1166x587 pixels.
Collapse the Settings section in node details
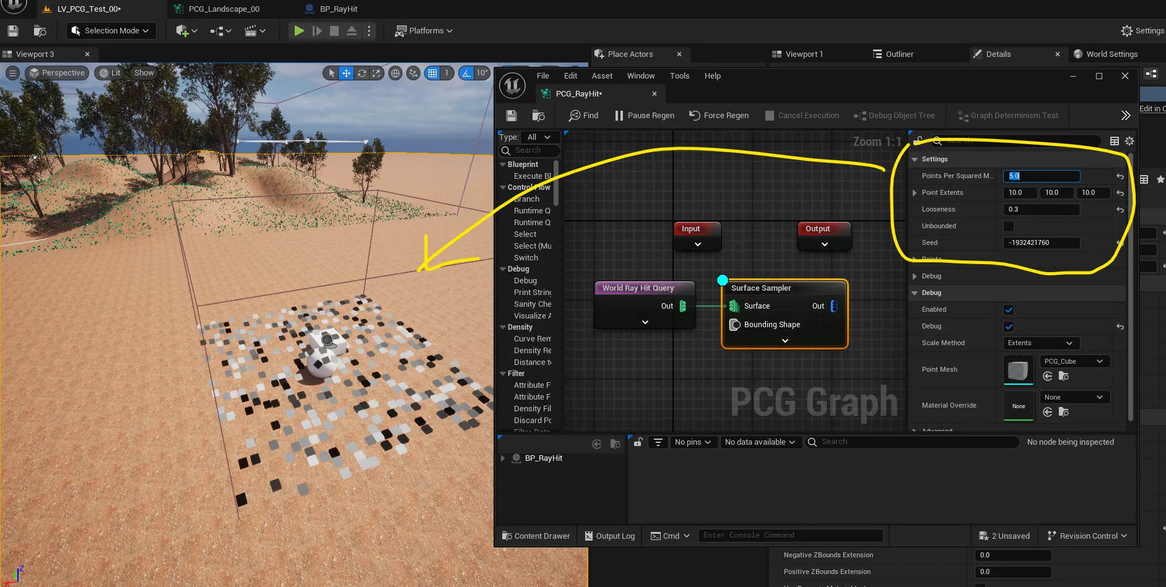(915, 160)
